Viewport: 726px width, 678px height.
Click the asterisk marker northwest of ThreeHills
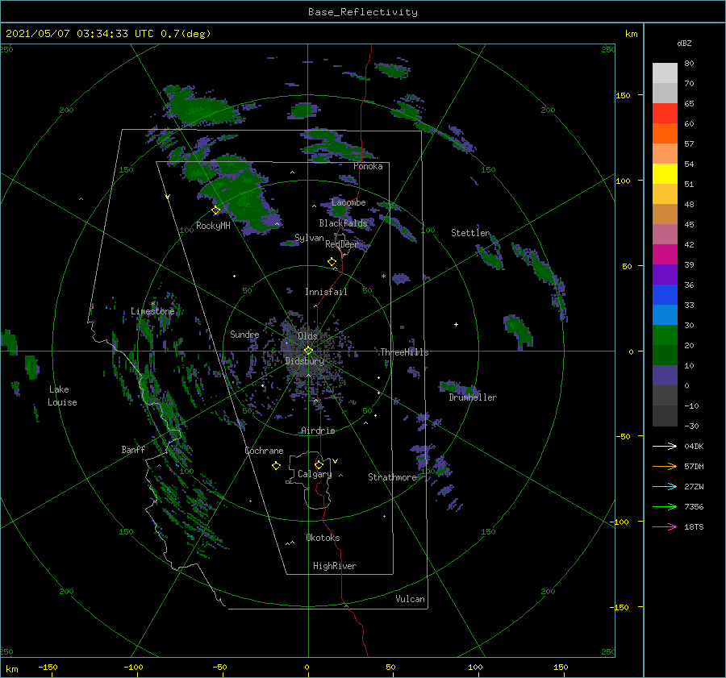[x=383, y=277]
